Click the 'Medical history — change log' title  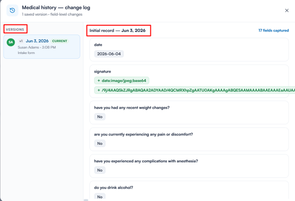point(56,8)
